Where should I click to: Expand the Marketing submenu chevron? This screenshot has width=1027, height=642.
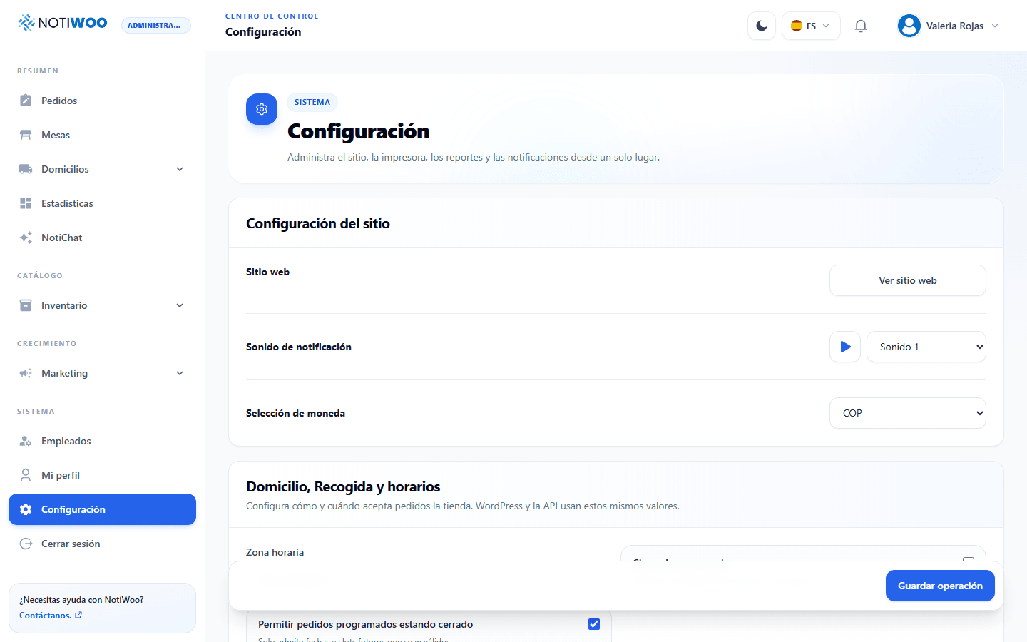(x=180, y=373)
